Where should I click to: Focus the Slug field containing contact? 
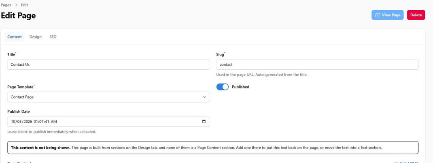click(317, 64)
